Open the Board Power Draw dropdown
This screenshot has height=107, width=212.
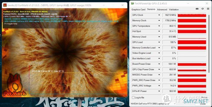point(159,64)
